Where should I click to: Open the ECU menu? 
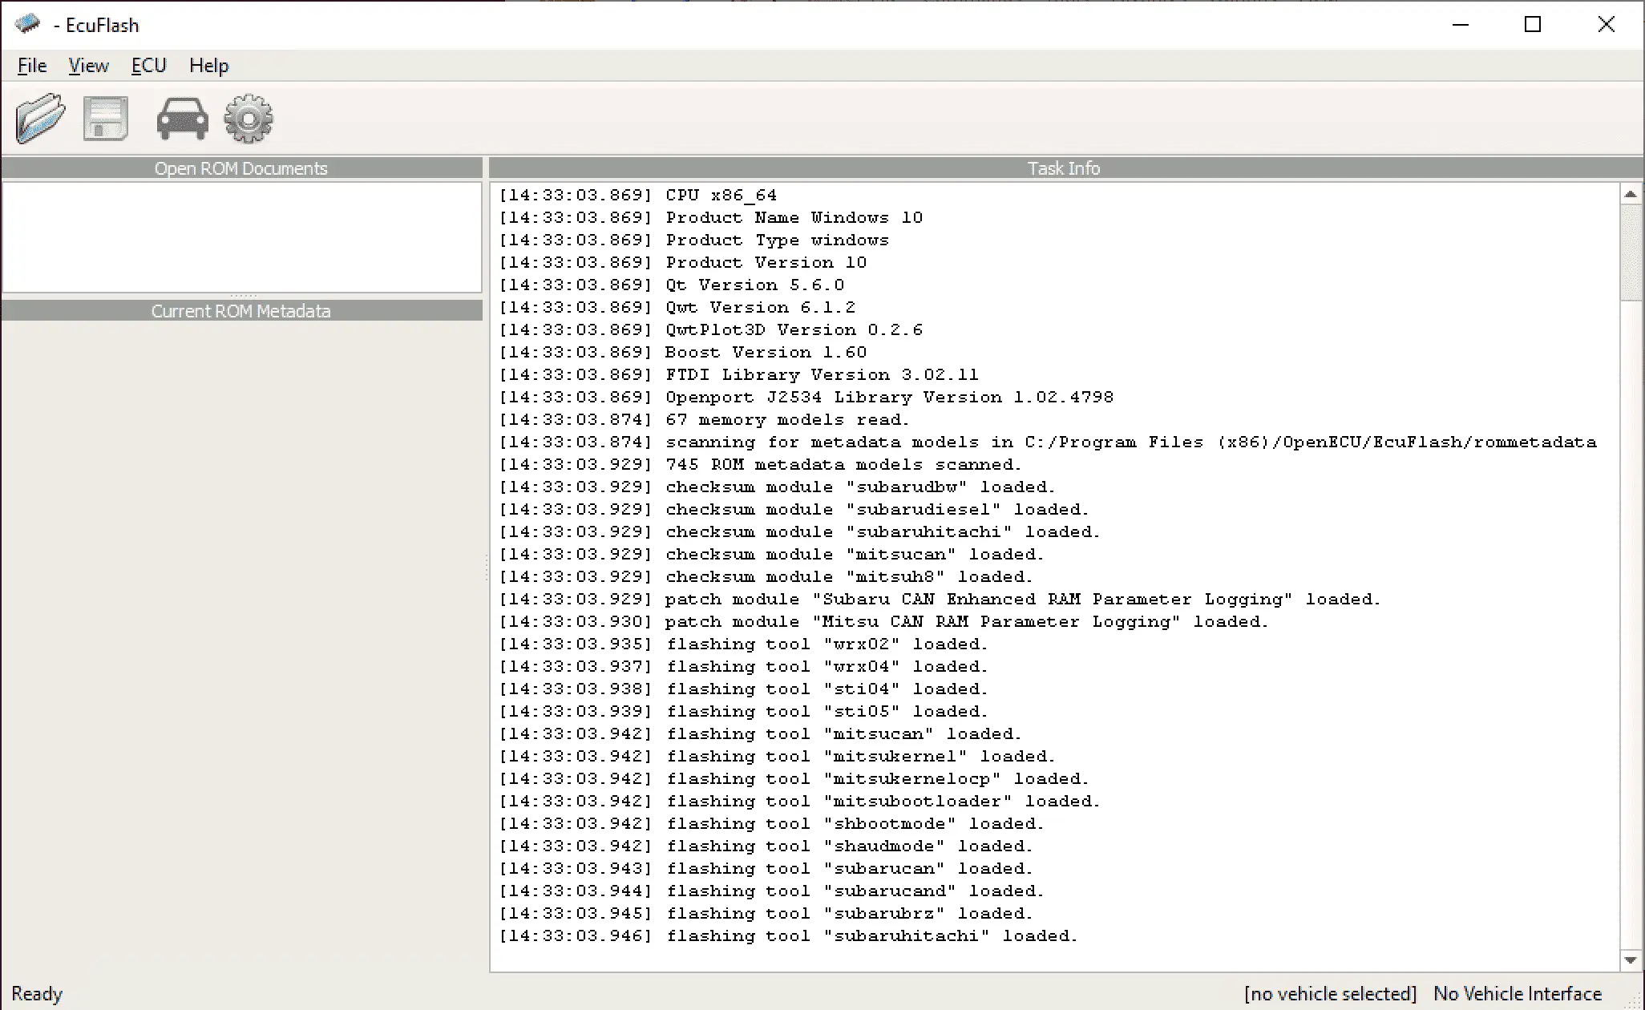click(x=148, y=66)
